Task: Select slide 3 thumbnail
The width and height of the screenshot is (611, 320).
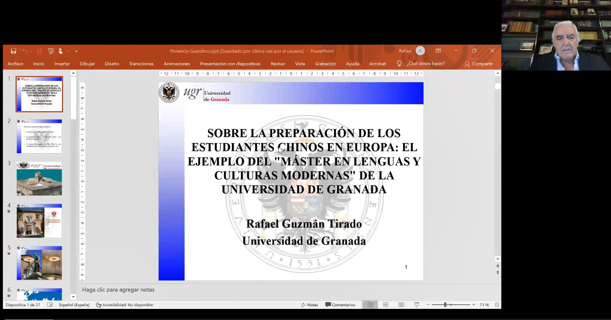Action: tap(39, 179)
